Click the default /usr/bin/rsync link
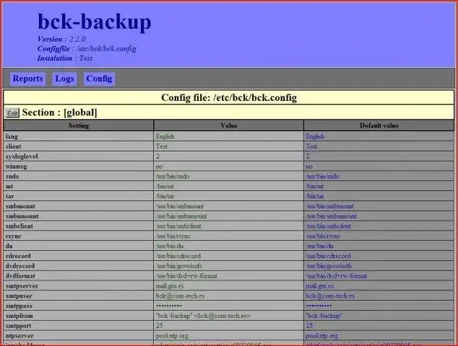 click(323, 236)
